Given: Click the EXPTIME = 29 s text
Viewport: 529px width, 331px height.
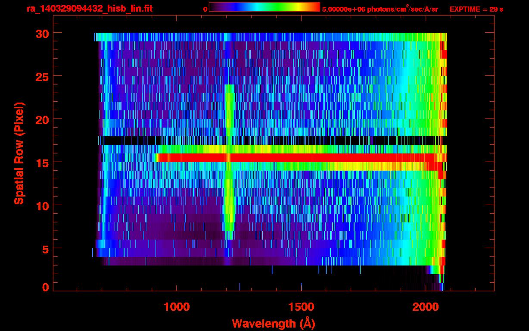Looking at the screenshot, I should pos(476,9).
